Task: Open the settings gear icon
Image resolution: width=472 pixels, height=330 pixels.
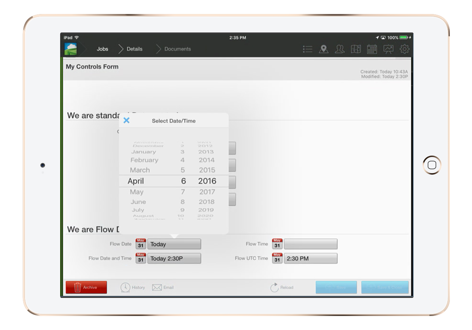Action: pos(404,49)
